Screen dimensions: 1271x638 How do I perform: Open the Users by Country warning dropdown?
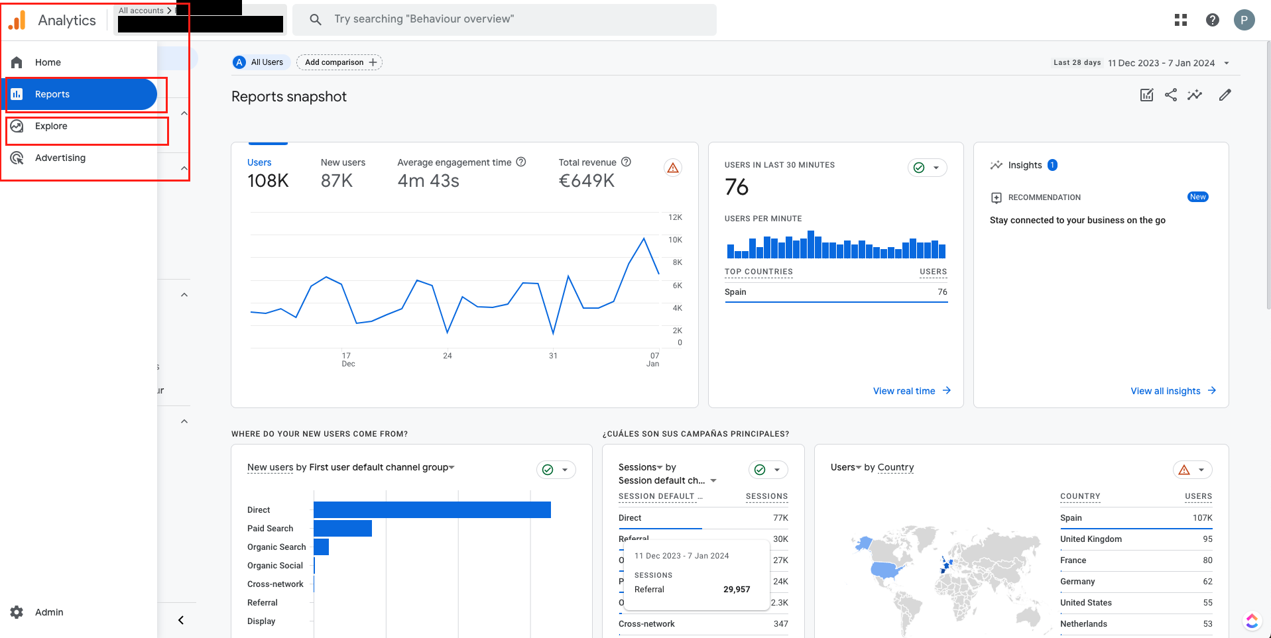[1192, 470]
